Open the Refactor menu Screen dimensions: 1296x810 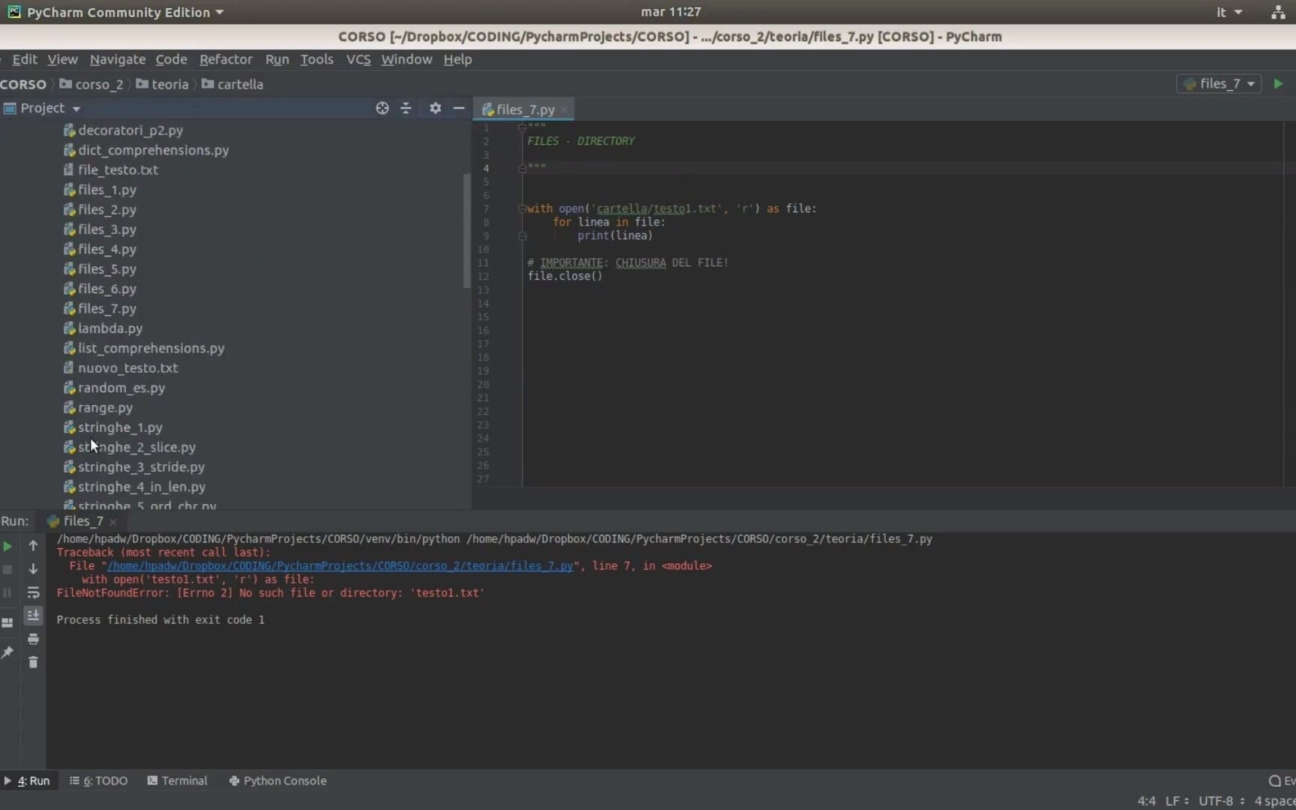click(x=225, y=59)
